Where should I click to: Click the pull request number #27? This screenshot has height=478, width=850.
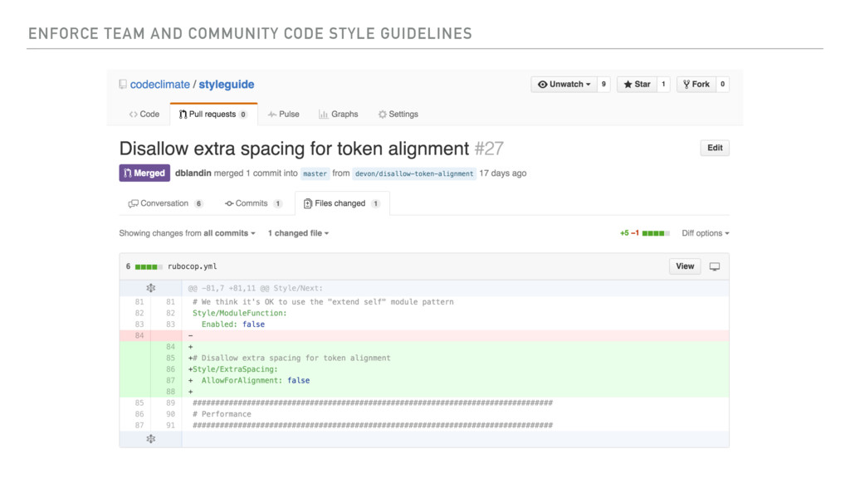click(489, 149)
